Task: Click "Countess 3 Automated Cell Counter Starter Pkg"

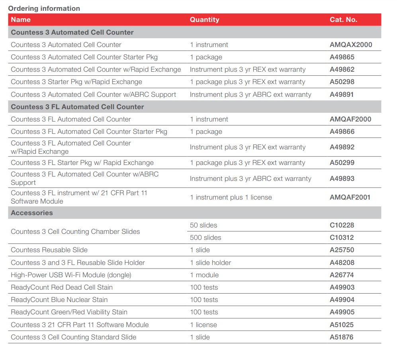Action: (84, 57)
